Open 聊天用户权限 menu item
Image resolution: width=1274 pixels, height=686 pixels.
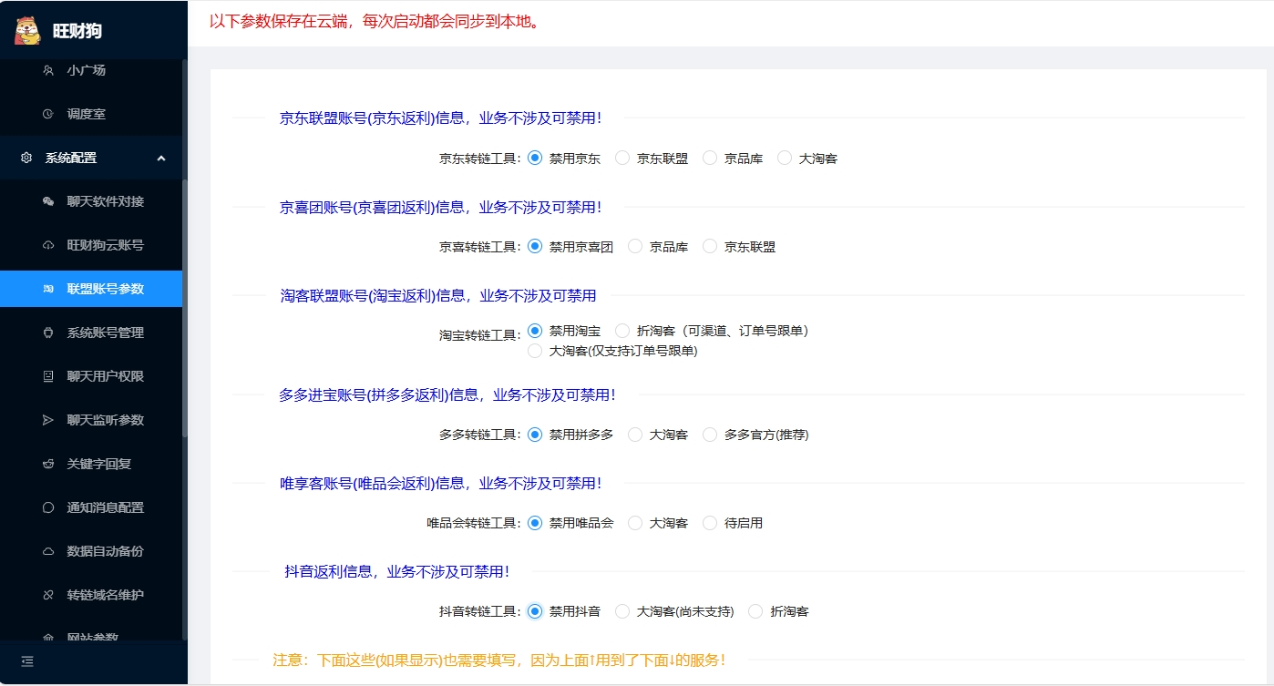(105, 376)
